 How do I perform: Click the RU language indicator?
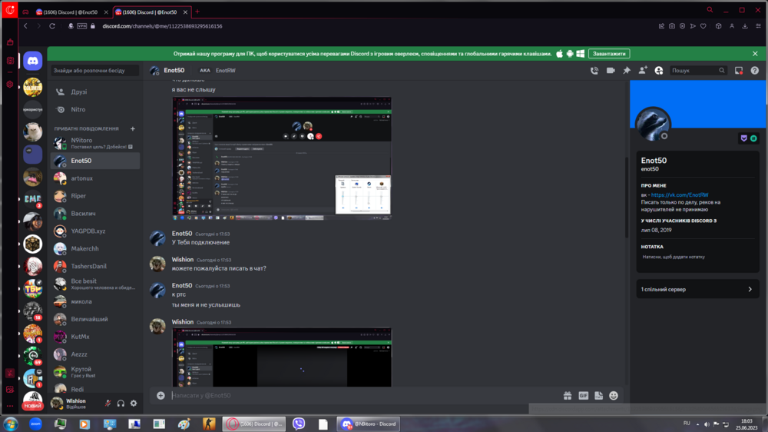687,424
